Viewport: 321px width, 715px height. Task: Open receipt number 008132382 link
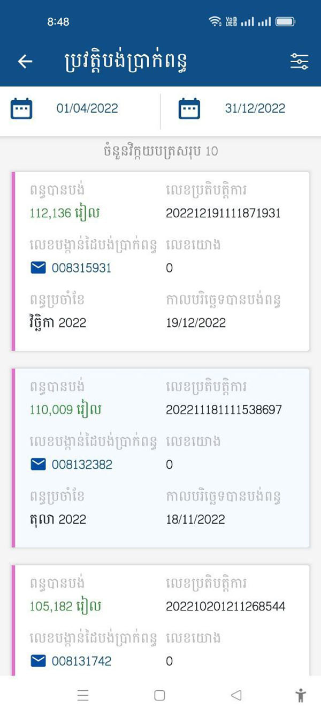[x=82, y=464]
